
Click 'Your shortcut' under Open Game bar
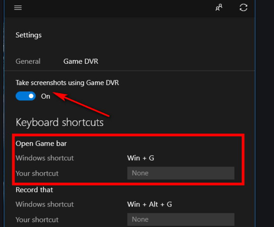37,174
